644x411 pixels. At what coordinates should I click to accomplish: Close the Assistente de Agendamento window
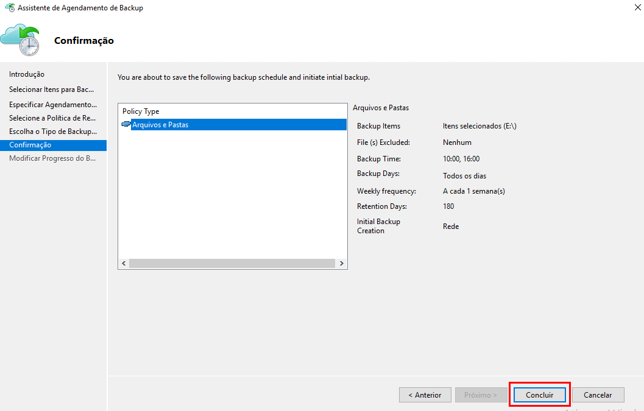[637, 7]
